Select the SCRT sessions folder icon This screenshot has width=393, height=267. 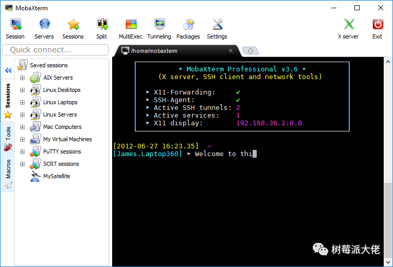[x=35, y=164]
